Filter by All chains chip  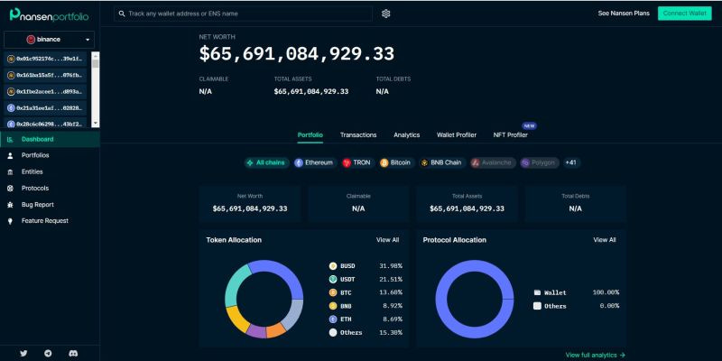(x=266, y=162)
